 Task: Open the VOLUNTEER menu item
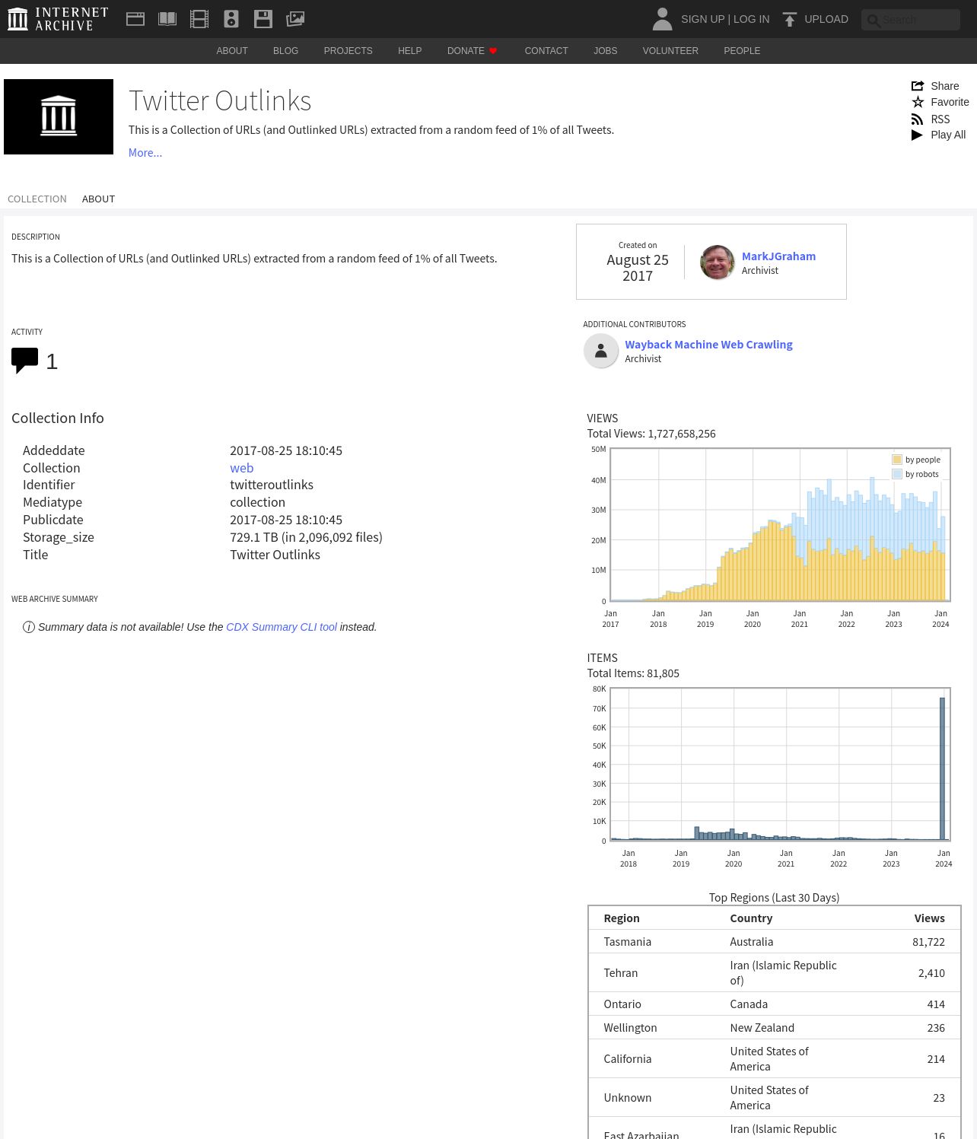(x=670, y=51)
